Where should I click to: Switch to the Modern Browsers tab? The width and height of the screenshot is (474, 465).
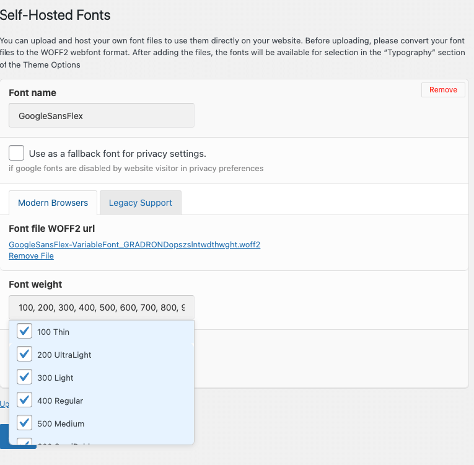(53, 203)
